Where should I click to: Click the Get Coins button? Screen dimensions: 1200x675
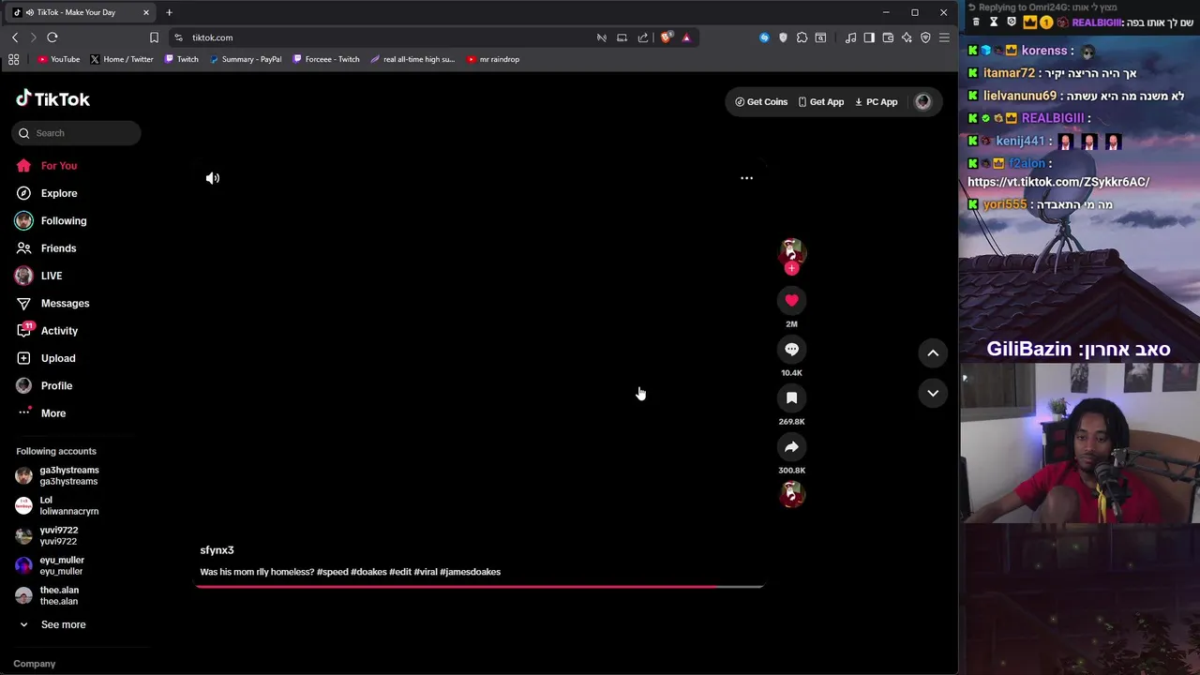(x=760, y=102)
